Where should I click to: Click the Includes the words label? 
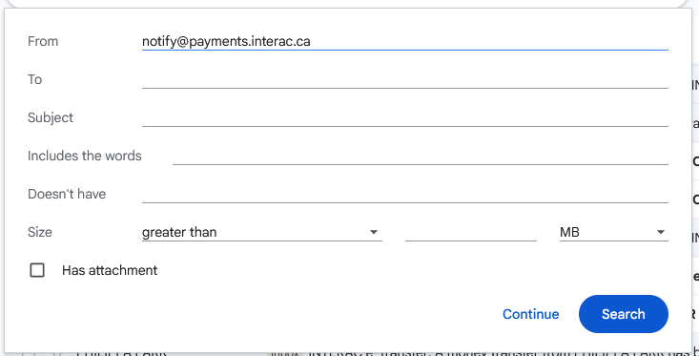coord(85,157)
